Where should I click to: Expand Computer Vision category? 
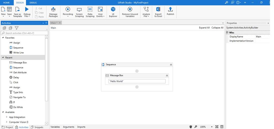pyautogui.click(x=7, y=122)
